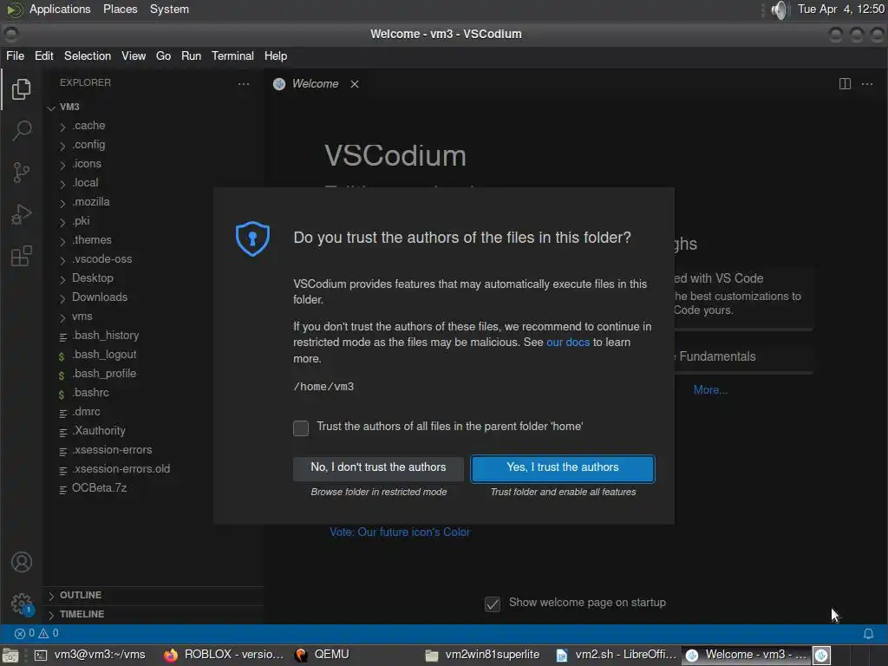Click the shield trust icon in dialog

point(252,238)
